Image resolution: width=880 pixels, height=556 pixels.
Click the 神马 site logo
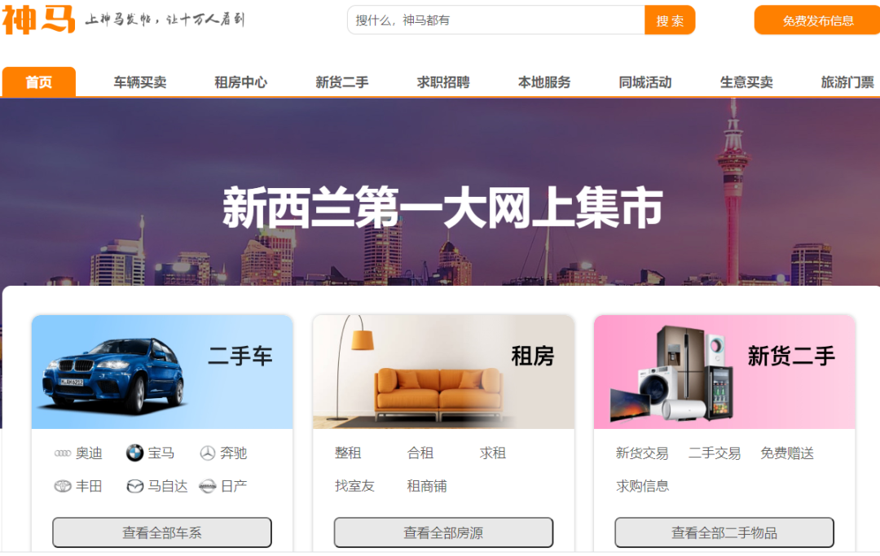click(x=38, y=20)
